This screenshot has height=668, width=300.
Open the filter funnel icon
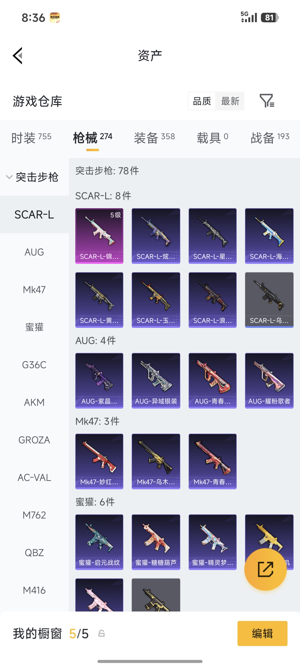click(x=267, y=101)
